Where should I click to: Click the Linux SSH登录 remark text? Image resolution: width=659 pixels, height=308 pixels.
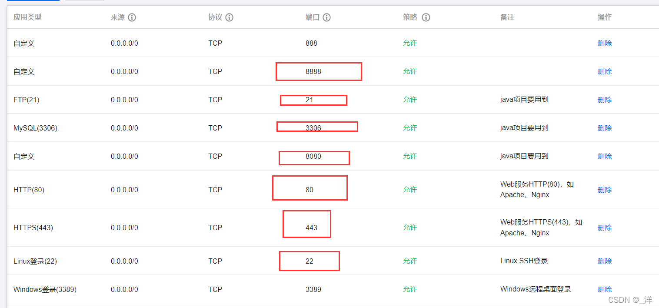[524, 261]
